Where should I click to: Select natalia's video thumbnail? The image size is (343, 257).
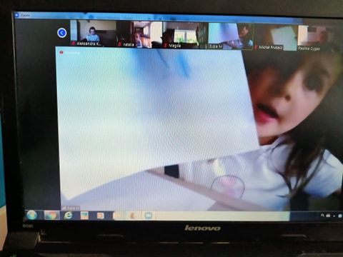(139, 34)
